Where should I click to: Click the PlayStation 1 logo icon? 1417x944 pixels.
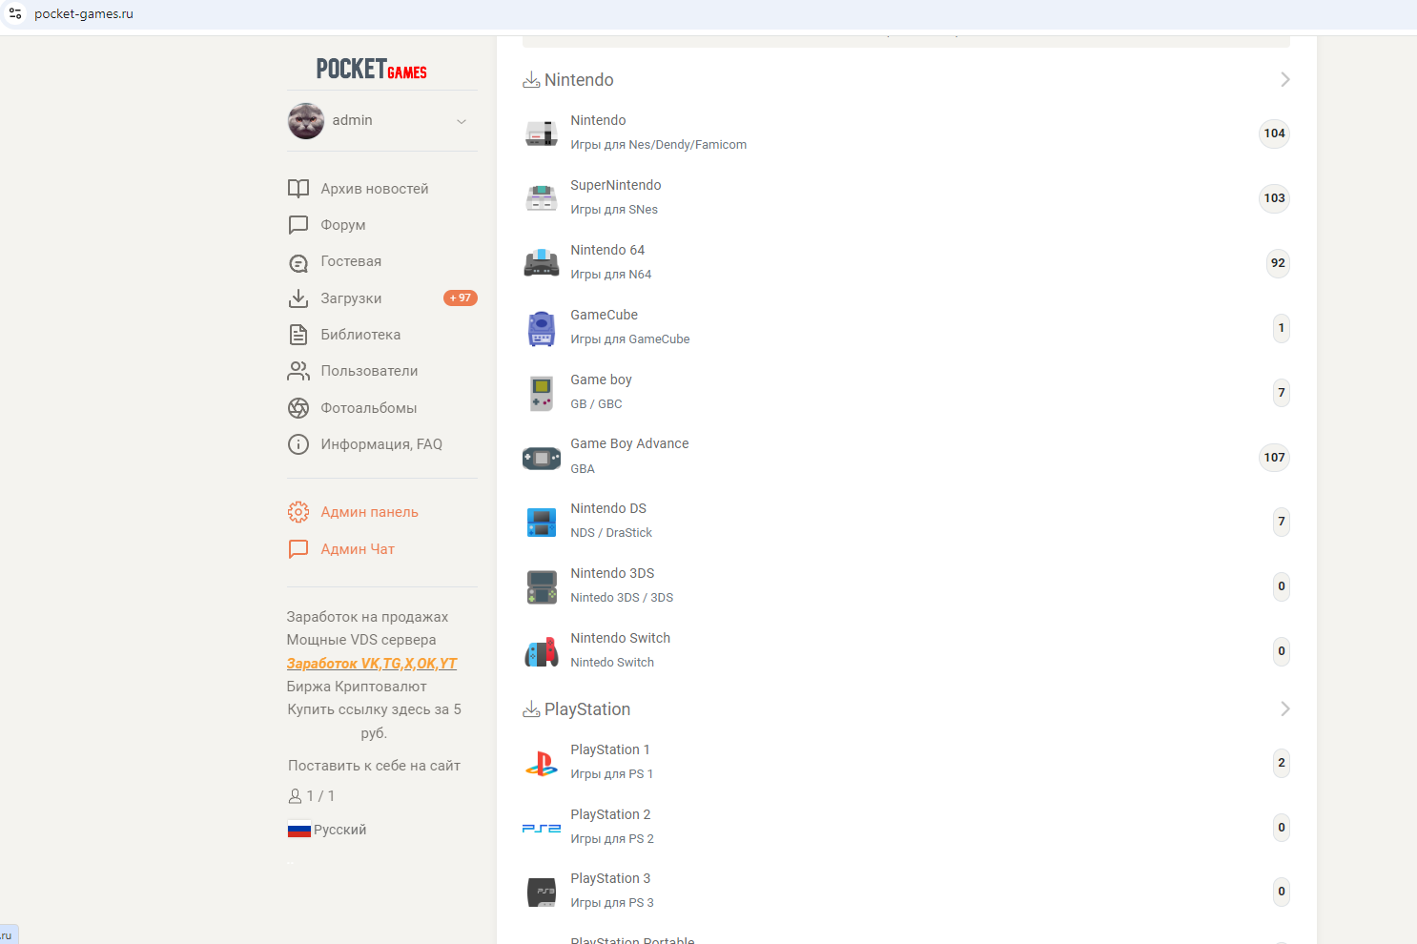pyautogui.click(x=542, y=764)
